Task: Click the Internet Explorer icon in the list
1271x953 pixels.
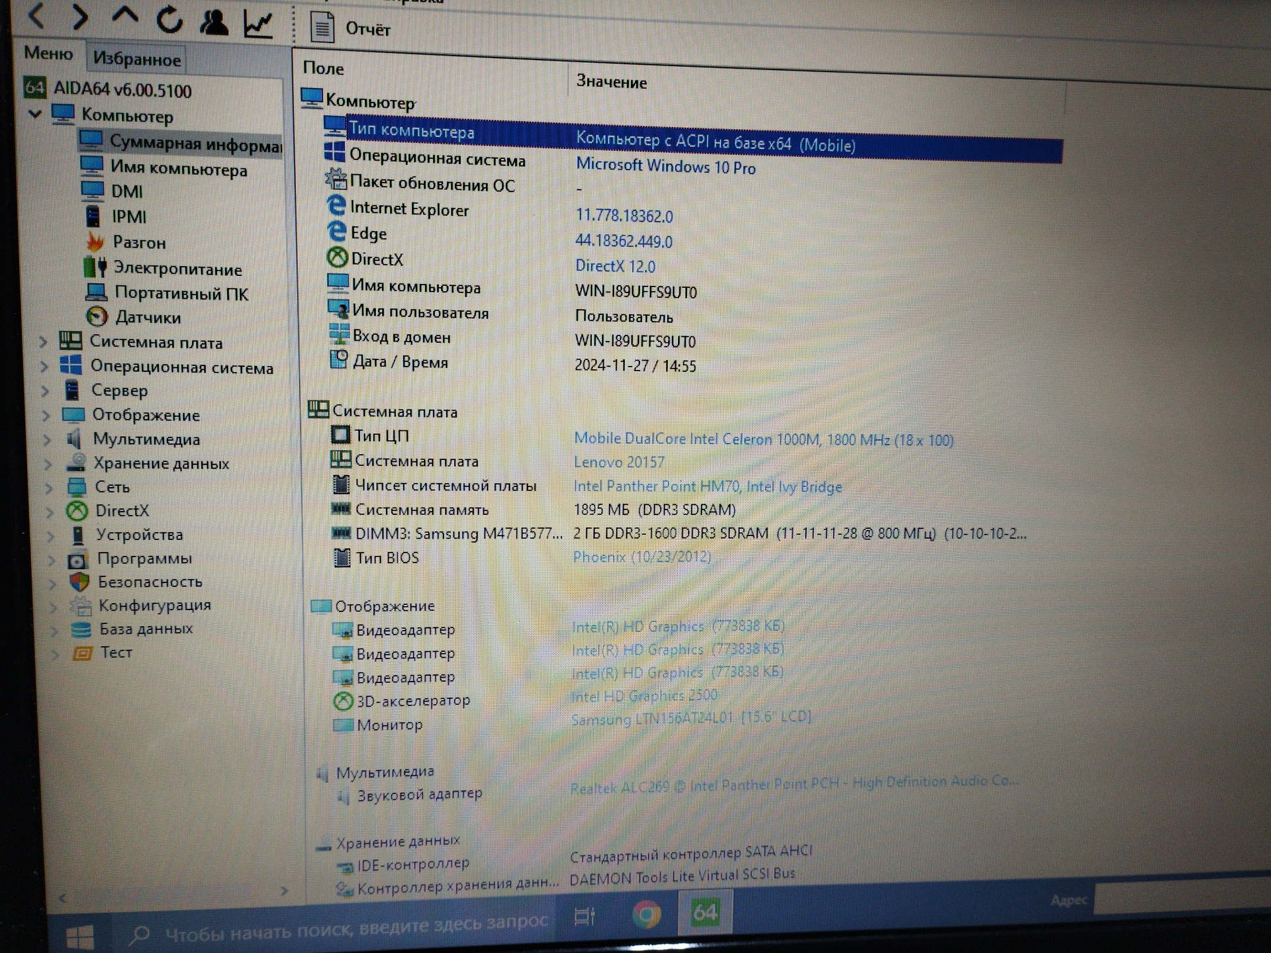Action: pos(336,206)
